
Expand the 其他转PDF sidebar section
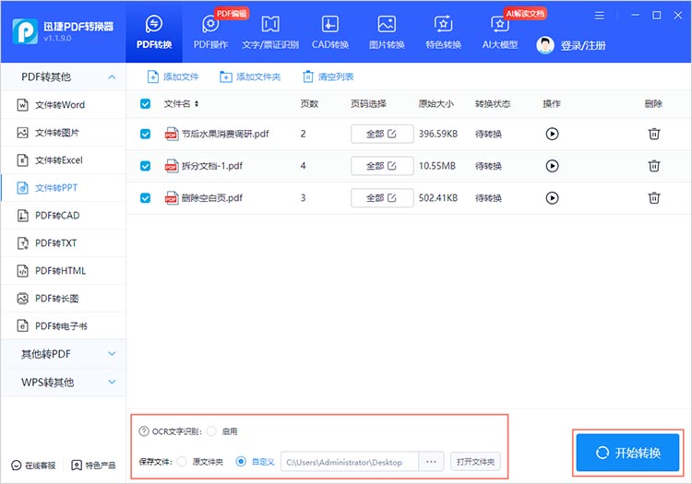pos(112,354)
